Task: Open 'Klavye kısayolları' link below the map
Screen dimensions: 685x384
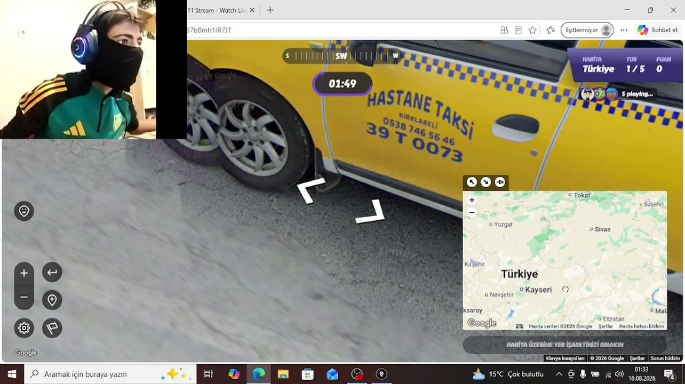Action: (565, 358)
